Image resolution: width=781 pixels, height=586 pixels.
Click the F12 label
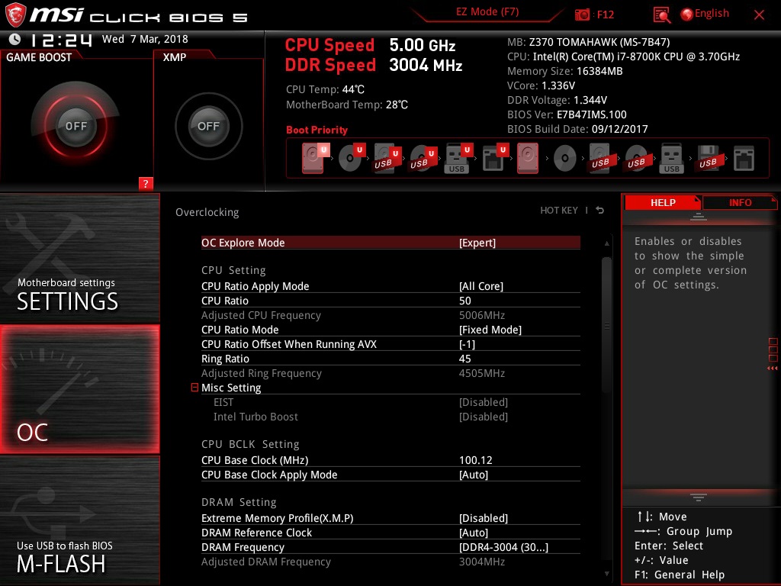coord(605,14)
